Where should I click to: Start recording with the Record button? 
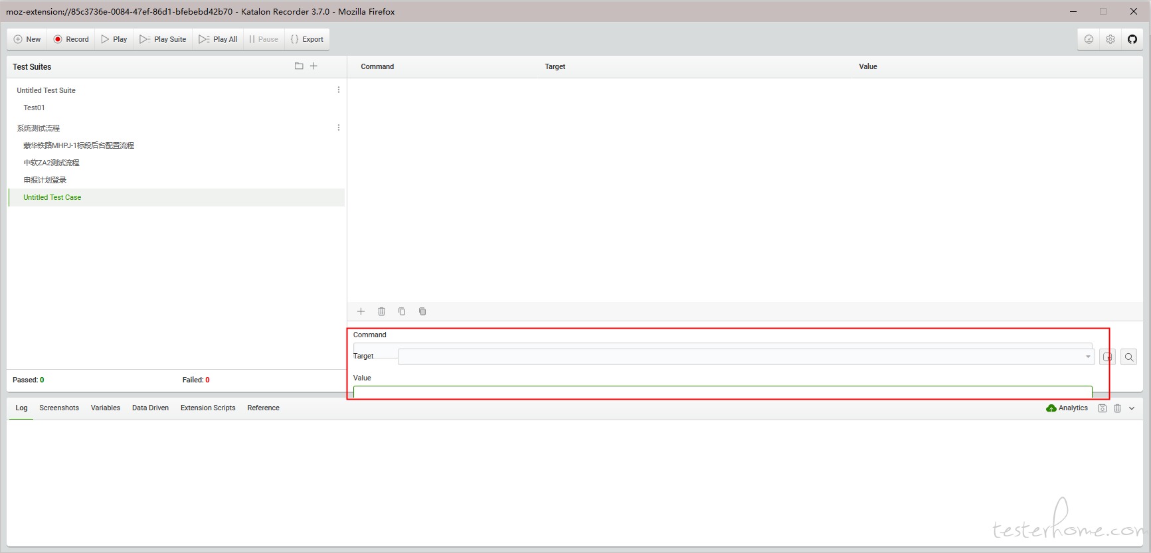[x=71, y=39]
